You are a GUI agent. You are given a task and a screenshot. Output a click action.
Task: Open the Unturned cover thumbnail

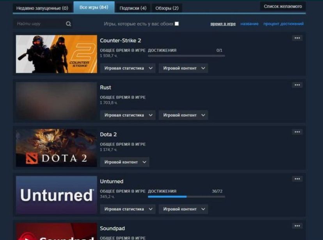57,195
